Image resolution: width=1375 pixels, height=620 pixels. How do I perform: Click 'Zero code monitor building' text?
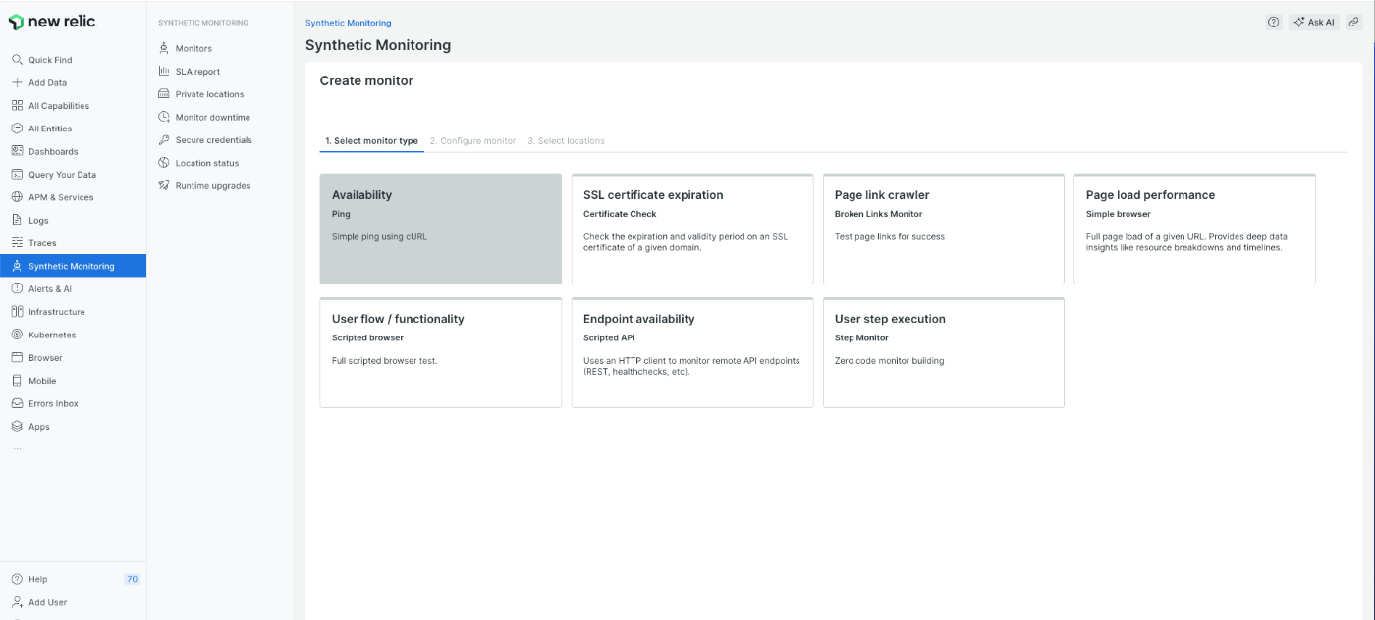tap(889, 360)
